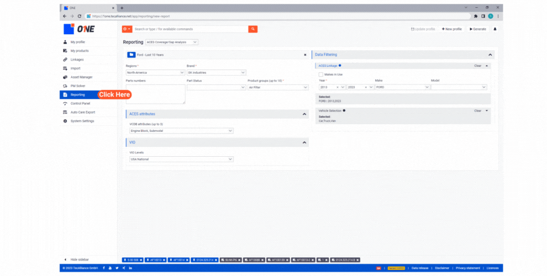Image resolution: width=547 pixels, height=276 pixels.
Task: Click inside the Parts numbers text area
Action: click(x=155, y=94)
